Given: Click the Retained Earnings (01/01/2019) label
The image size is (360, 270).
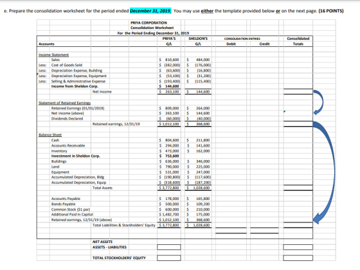Looking at the screenshot, I should [78, 108].
